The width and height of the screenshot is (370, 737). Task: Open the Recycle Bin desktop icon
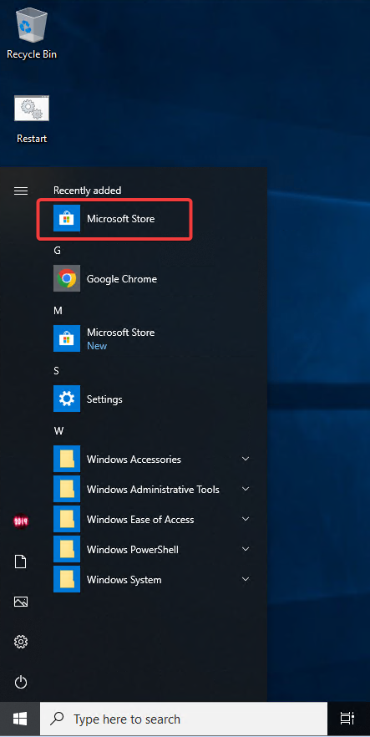point(32,33)
